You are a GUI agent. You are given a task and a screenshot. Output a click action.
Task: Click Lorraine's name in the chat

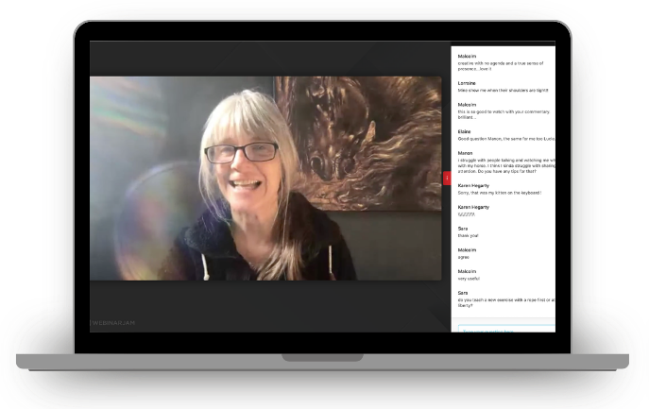click(x=467, y=83)
